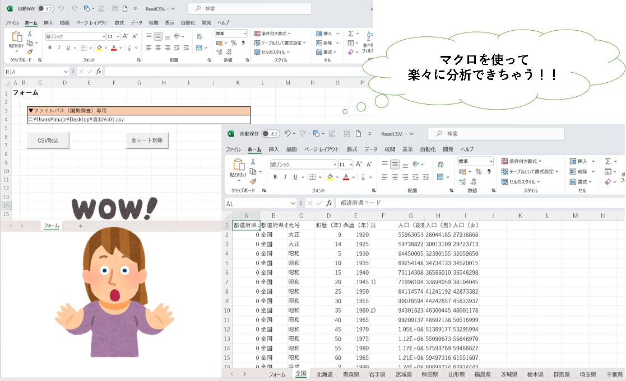
Task: Click wrap text icon in lower-right data window
Action: [x=440, y=164]
